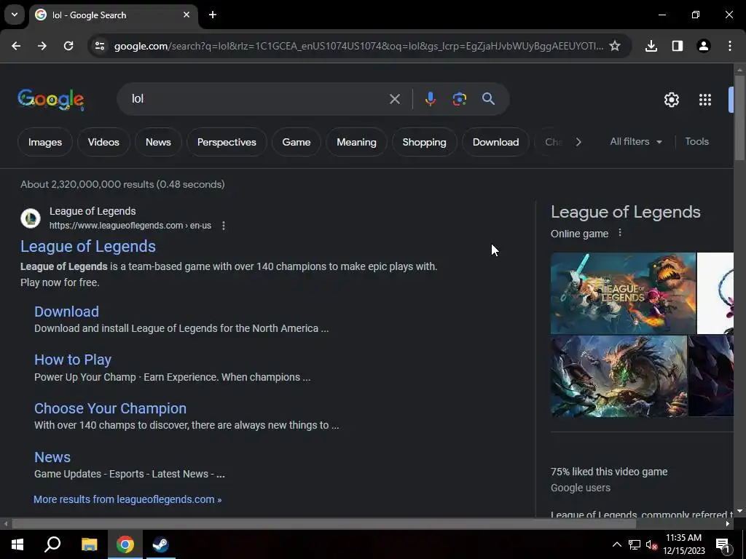Open the Windows notification center
Image resolution: width=746 pixels, height=559 pixels.
tap(723, 544)
